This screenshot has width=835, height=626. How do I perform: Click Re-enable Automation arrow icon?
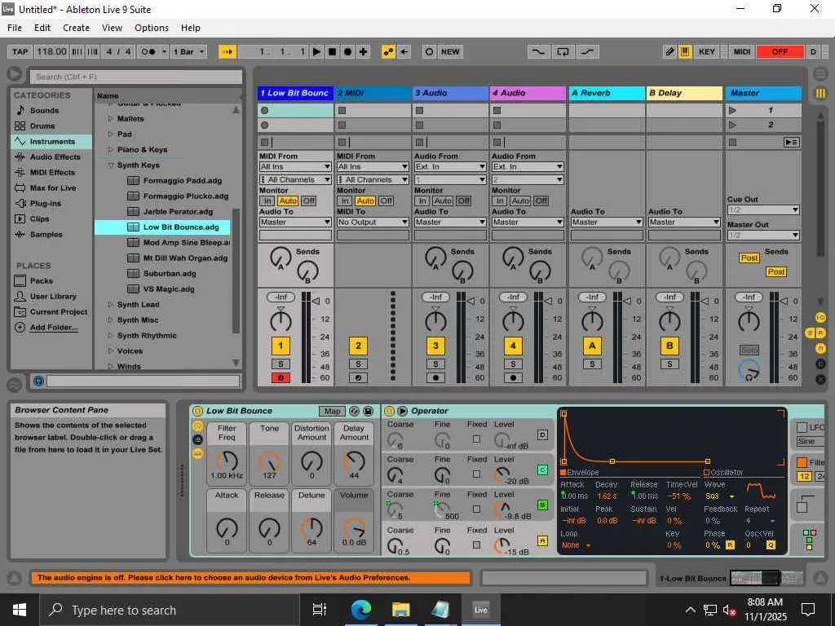click(x=404, y=51)
